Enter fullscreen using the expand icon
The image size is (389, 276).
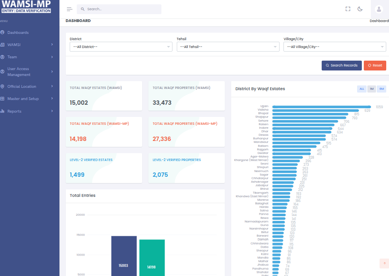(x=348, y=9)
